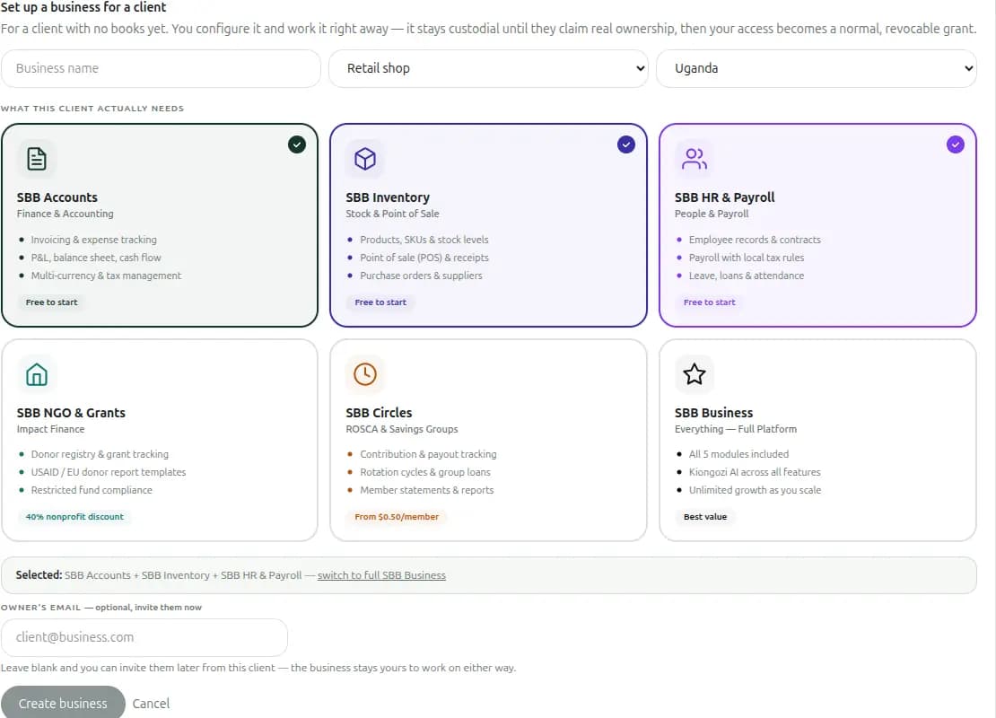Viewport: 996px width, 718px height.
Task: Click the Set up a business for a client heading
Action: [x=83, y=7]
